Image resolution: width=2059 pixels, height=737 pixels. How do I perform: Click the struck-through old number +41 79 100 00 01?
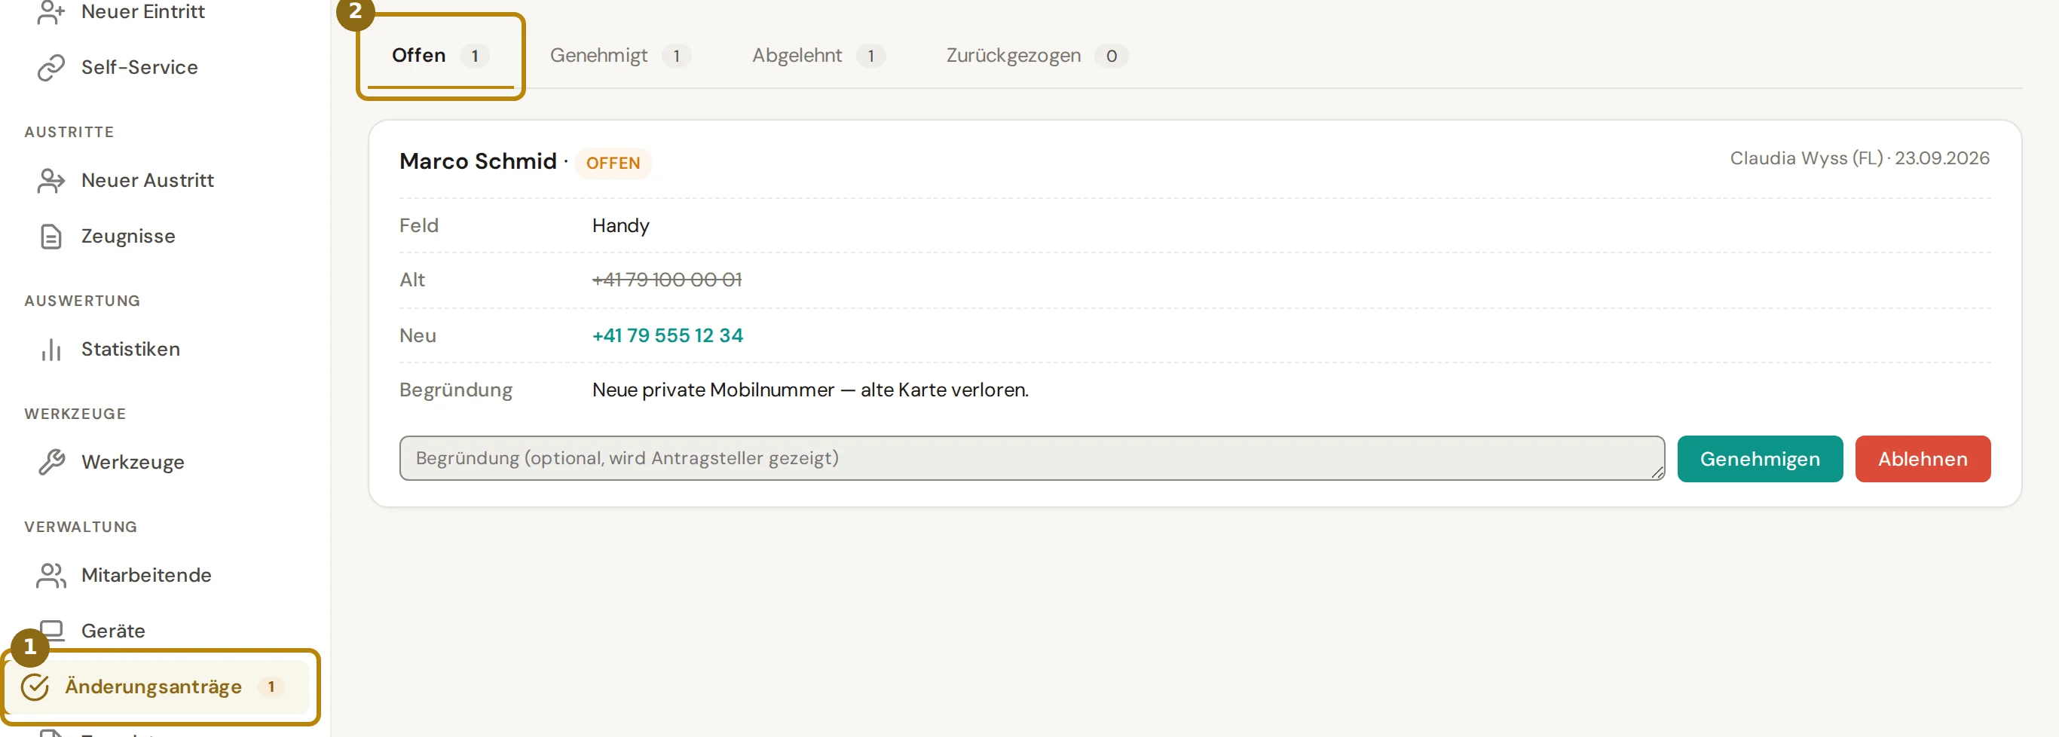tap(667, 280)
